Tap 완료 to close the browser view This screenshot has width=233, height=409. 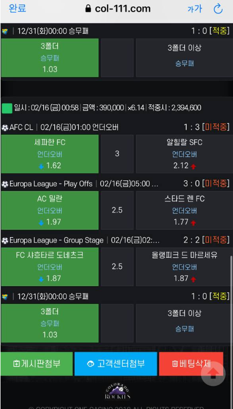coord(17,8)
